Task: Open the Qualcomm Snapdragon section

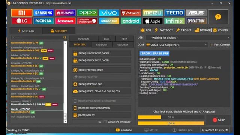Action: [87, 21]
